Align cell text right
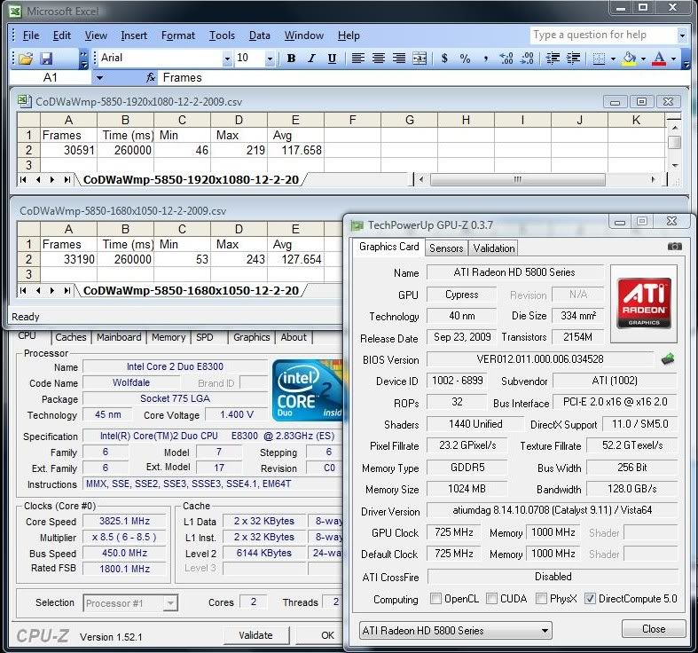698x653 pixels. pyautogui.click(x=399, y=59)
